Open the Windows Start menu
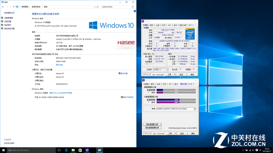The image size is (273, 153). (x=3, y=150)
